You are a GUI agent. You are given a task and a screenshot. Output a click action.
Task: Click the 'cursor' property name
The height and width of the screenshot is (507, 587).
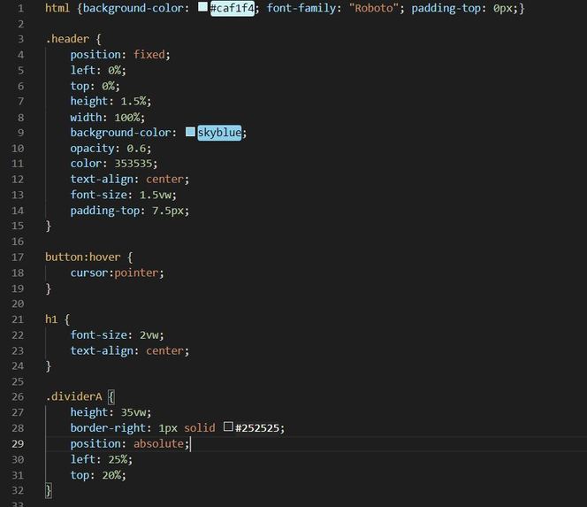(89, 273)
